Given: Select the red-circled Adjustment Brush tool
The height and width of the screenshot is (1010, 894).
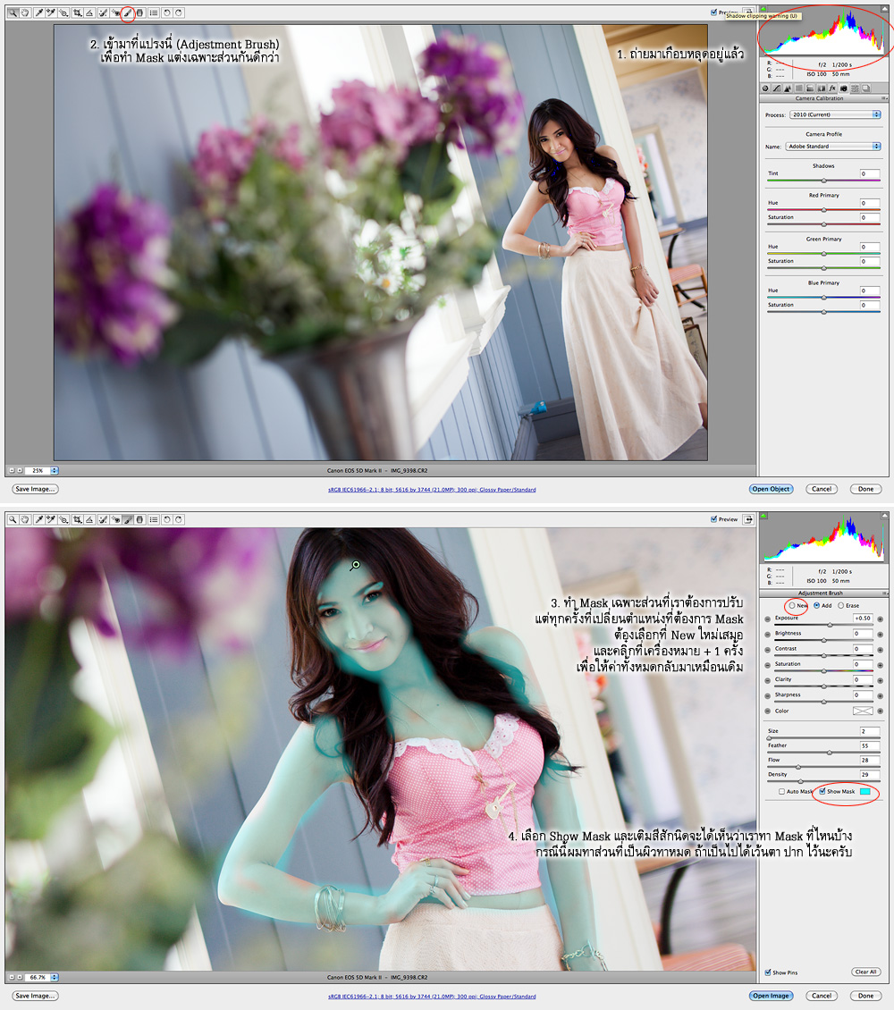Looking at the screenshot, I should (128, 13).
